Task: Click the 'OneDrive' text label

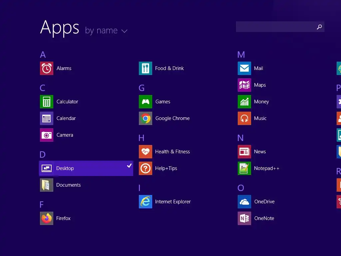Action: pos(264,202)
